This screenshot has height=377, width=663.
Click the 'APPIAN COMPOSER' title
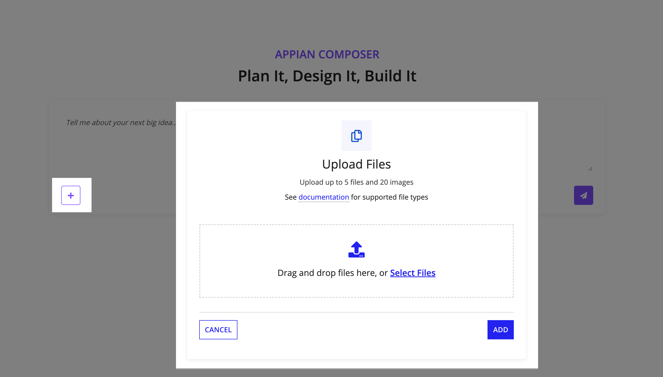[327, 54]
